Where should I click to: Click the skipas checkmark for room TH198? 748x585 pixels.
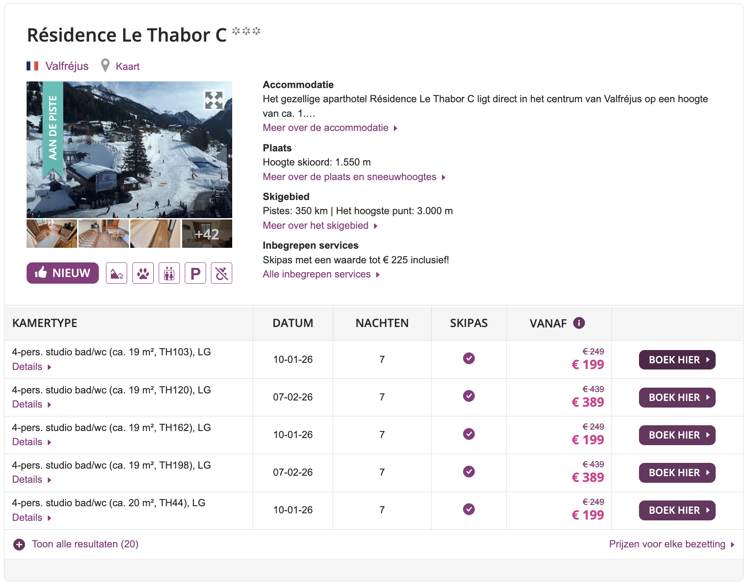click(469, 472)
